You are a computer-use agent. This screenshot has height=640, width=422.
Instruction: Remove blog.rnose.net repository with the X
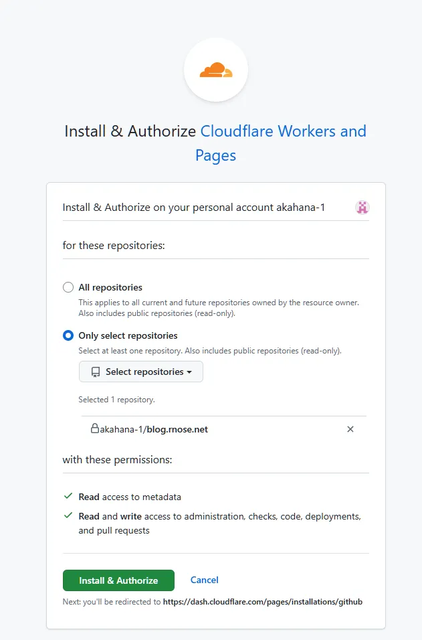(x=350, y=429)
